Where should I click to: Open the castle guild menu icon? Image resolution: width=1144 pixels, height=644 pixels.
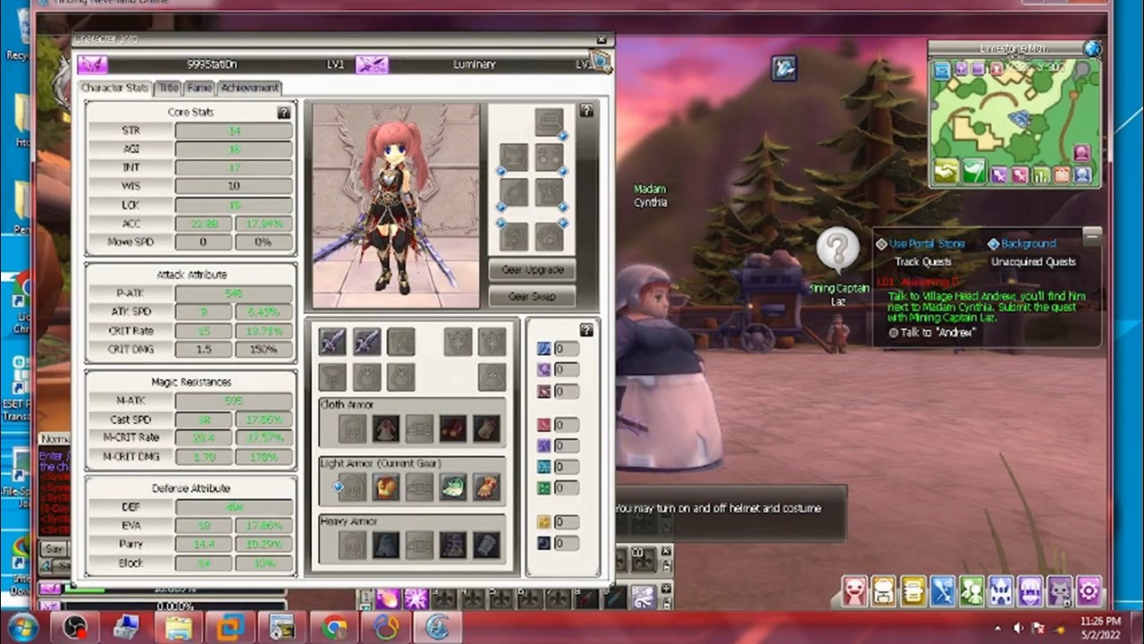tap(1001, 591)
